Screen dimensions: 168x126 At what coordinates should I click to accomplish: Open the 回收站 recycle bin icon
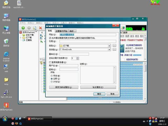tap(6, 41)
